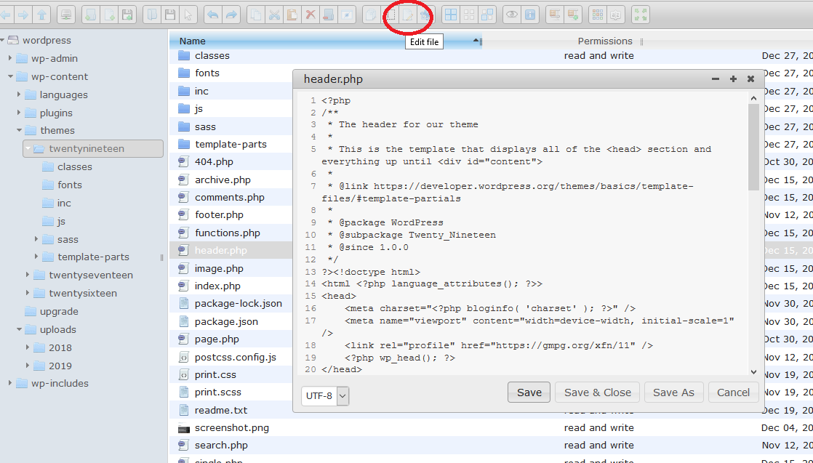Click Cancel in the editor dialog
813x463 pixels.
coord(733,392)
